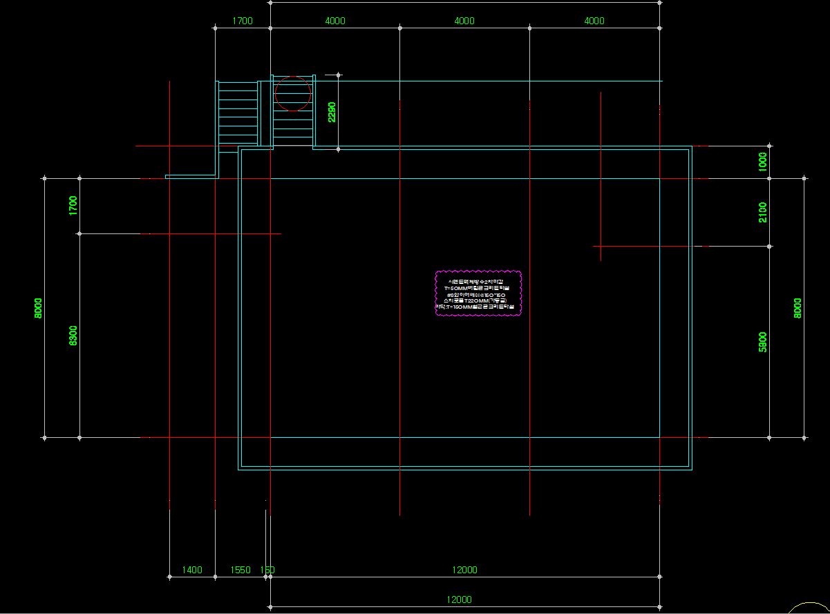The width and height of the screenshot is (830, 614).
Task: Click the 150 dimension text at bottom
Action: [267, 570]
